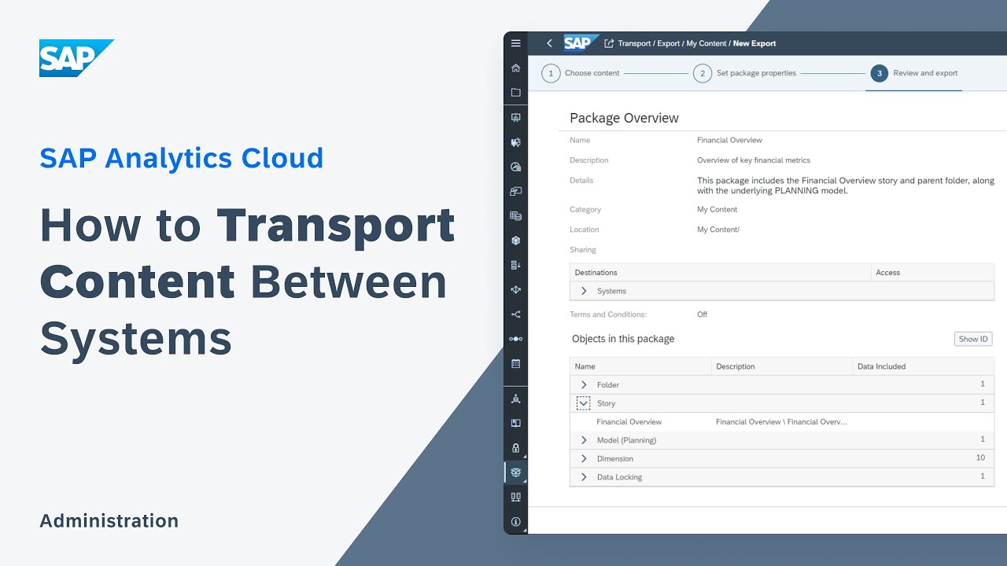Open the open-book sidebar icon
The width and height of the screenshot is (1007, 566).
515,423
